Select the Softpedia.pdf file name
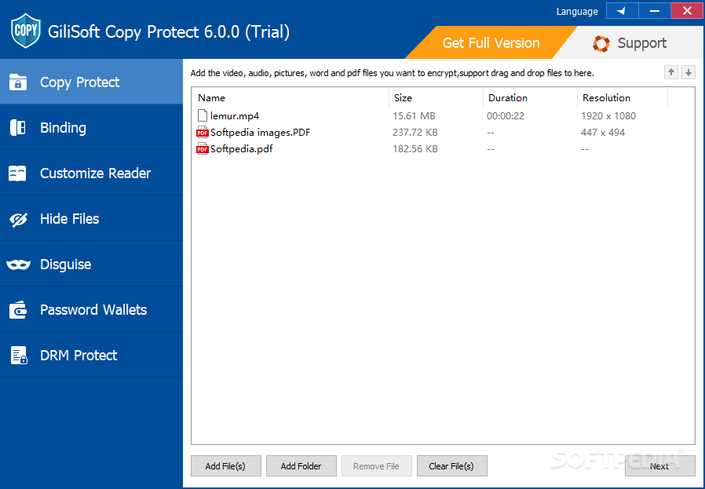 pos(242,149)
